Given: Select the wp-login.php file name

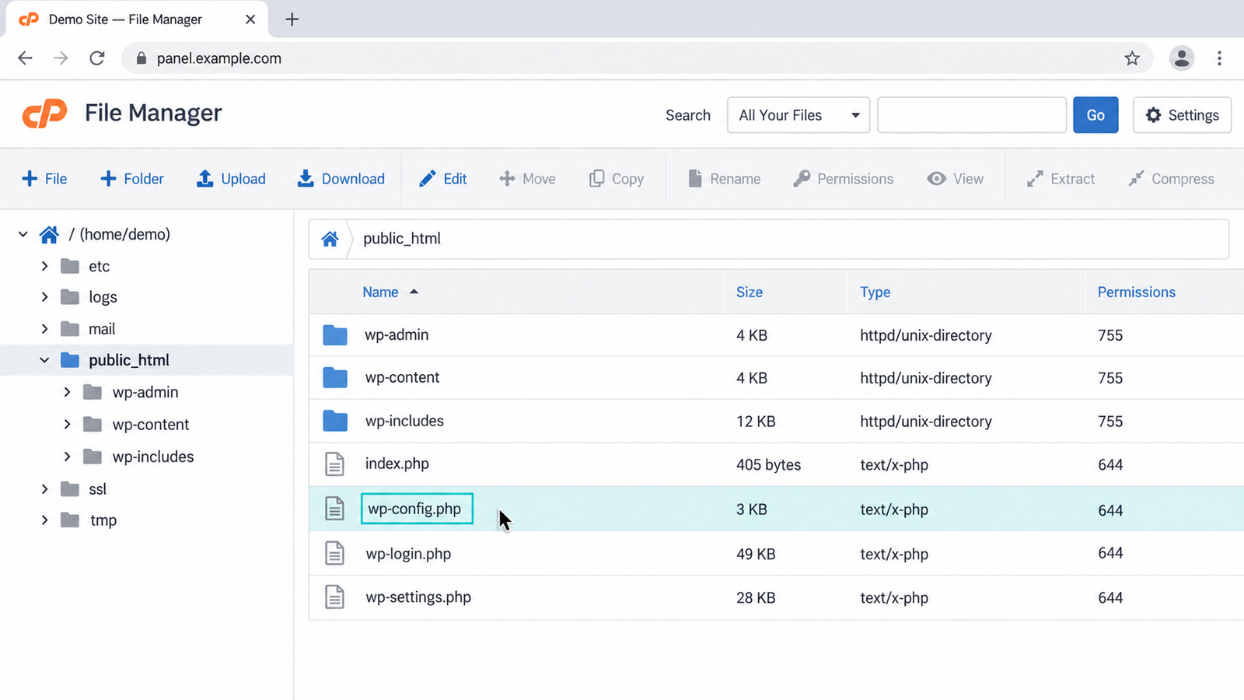Looking at the screenshot, I should click(x=408, y=554).
